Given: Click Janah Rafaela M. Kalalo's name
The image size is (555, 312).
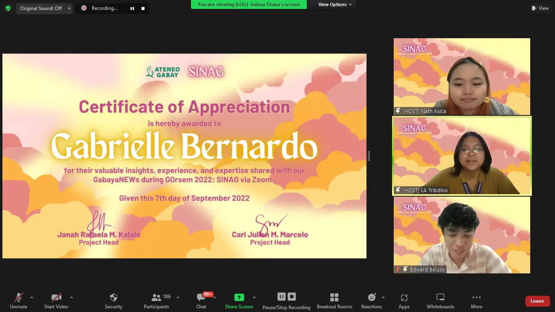Looking at the screenshot, I should tap(99, 235).
